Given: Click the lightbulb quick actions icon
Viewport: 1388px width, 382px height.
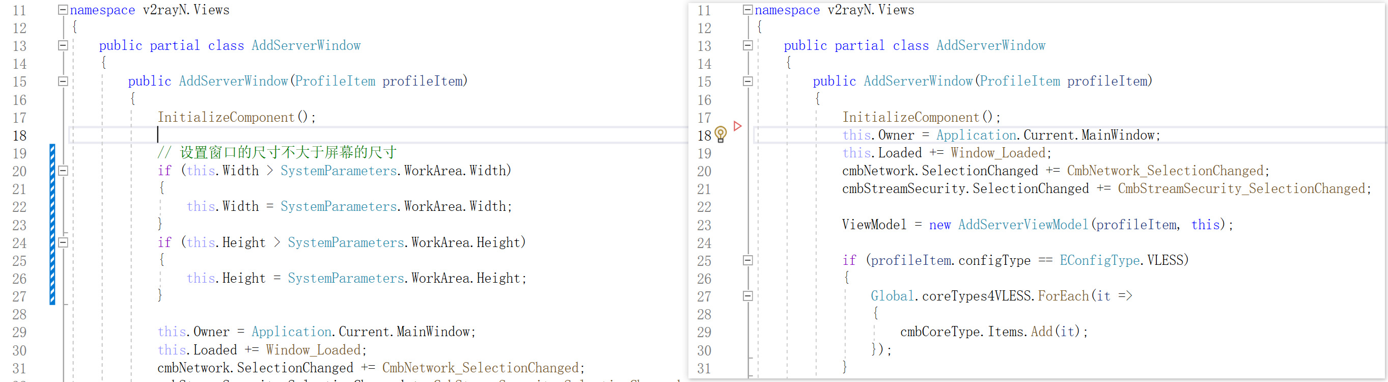Looking at the screenshot, I should point(720,133).
